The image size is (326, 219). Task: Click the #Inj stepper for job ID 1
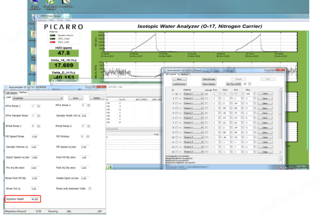[255, 94]
